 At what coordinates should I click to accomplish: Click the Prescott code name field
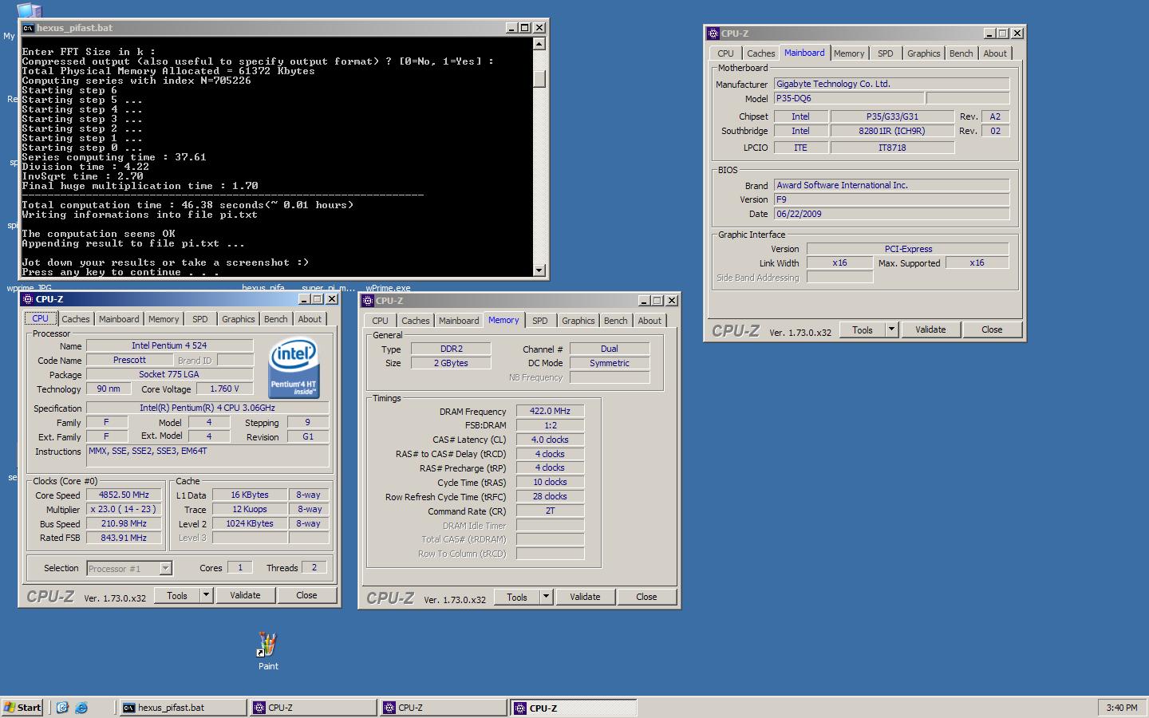tap(128, 360)
